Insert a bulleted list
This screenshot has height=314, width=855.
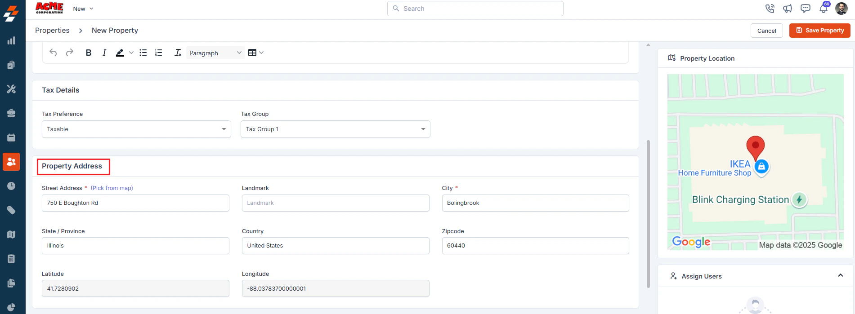click(143, 53)
